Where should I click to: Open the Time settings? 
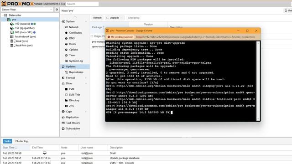point(72,55)
